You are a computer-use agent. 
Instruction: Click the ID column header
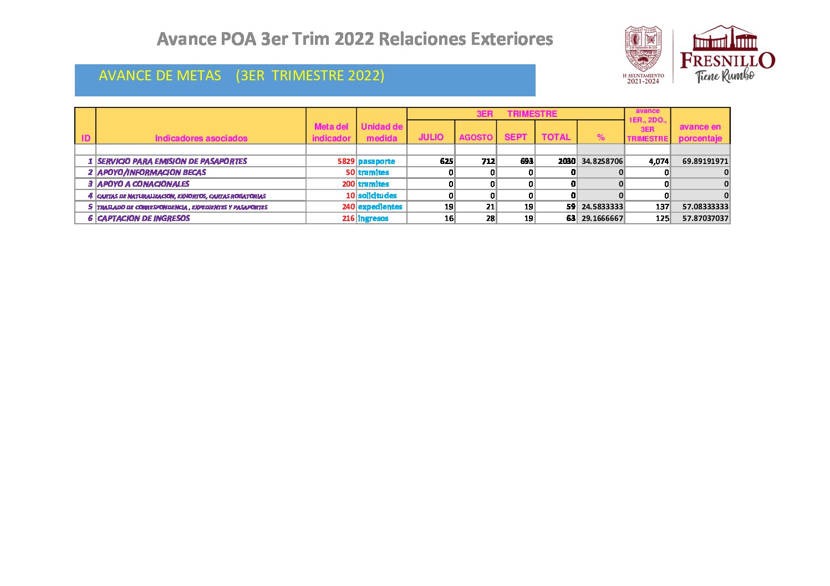85,138
